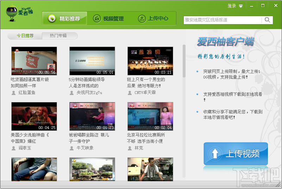Click the video list scrollbar

[x=184, y=61]
